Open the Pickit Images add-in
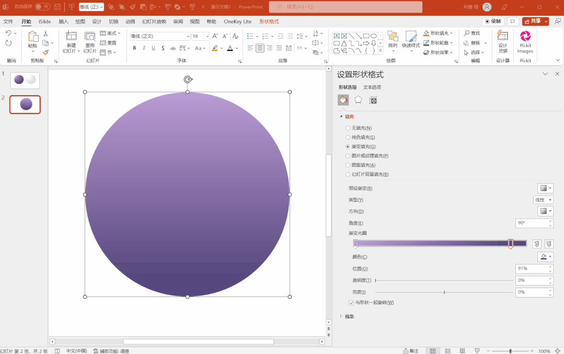The height and width of the screenshot is (354, 564). tap(525, 42)
